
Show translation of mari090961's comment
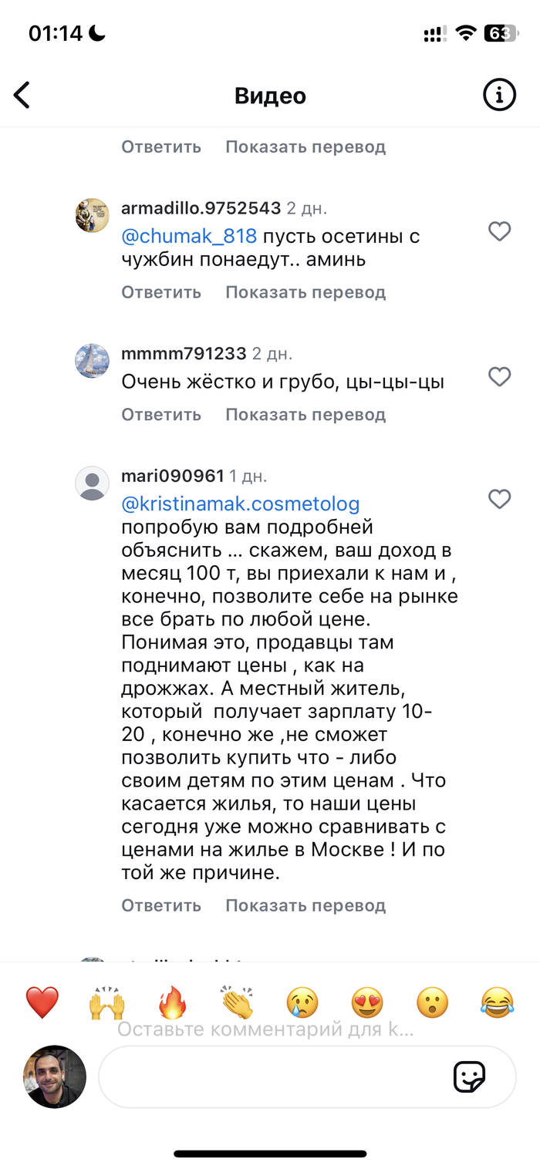pyautogui.click(x=305, y=905)
